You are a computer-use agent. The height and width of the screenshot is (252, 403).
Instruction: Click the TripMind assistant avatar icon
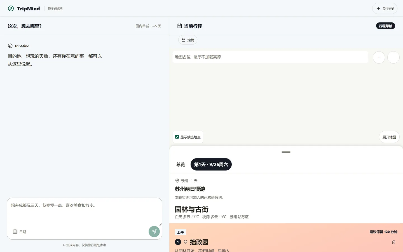point(10,46)
